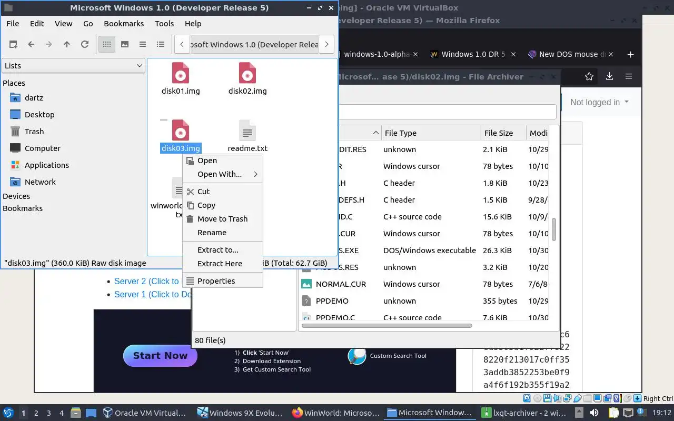
Task: Add a new Firefox tab
Action: (x=630, y=54)
